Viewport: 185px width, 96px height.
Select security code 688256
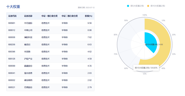[x=12, y=44]
